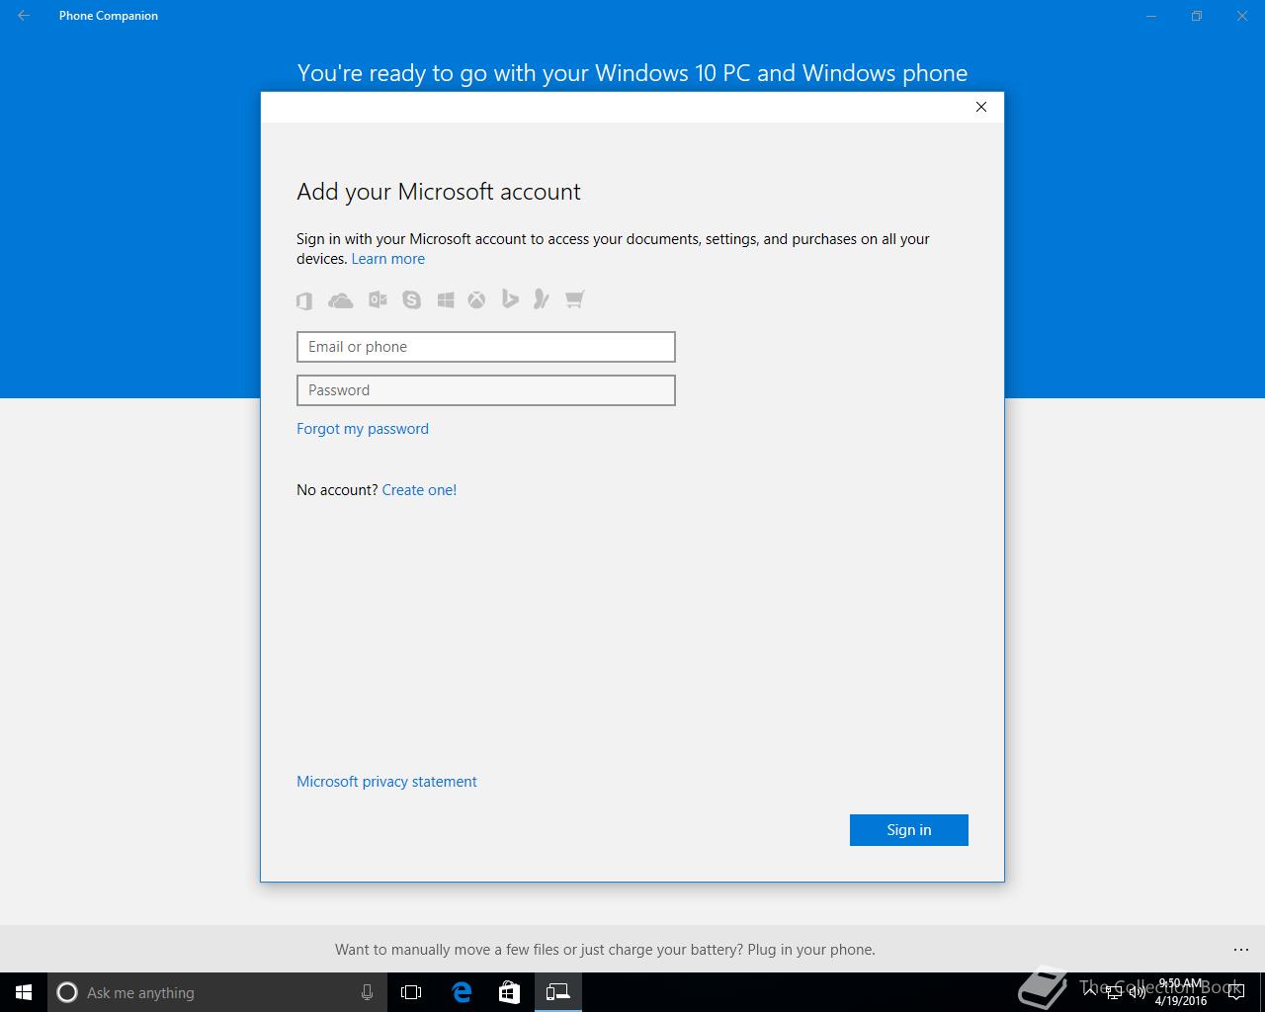Click the Store shopping cart icon

click(574, 298)
